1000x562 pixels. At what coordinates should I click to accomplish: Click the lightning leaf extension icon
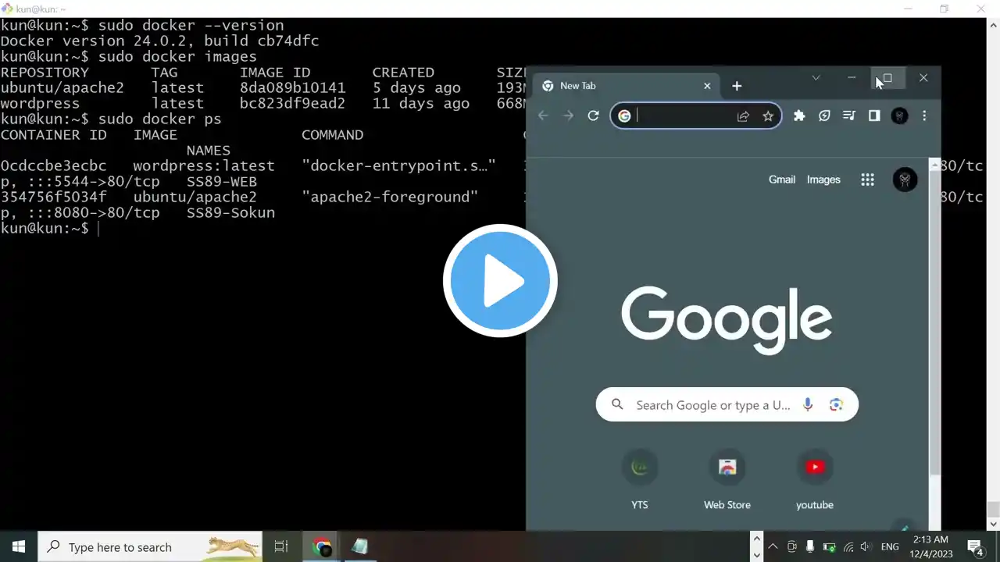[824, 116]
